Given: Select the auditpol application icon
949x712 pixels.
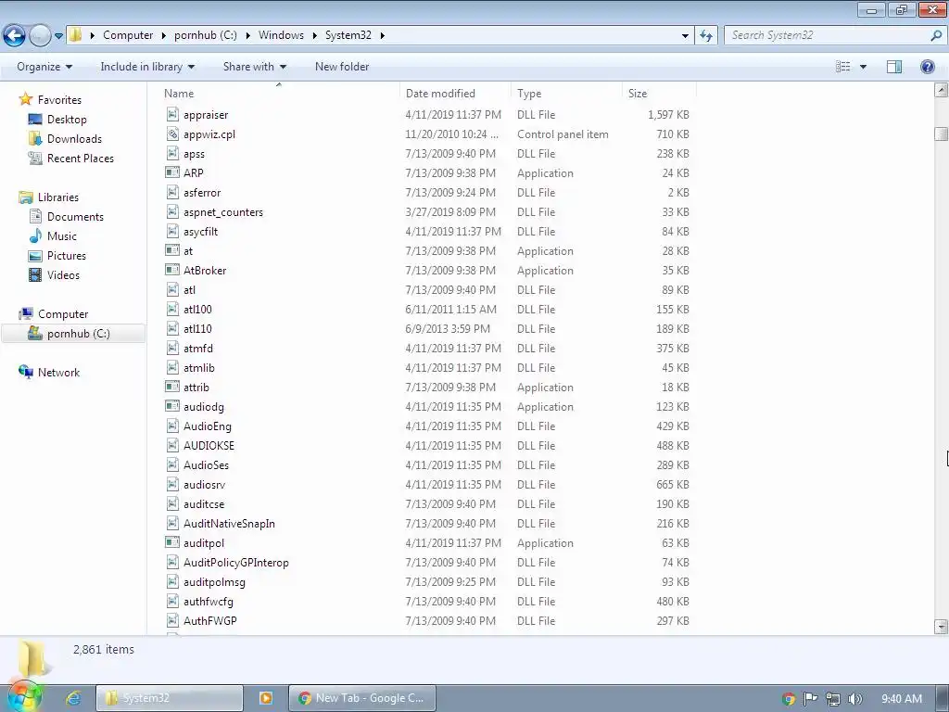Looking at the screenshot, I should pos(172,542).
